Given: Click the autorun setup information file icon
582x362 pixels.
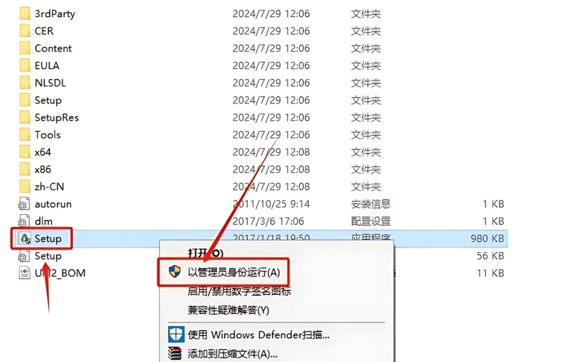Looking at the screenshot, I should pos(24,204).
